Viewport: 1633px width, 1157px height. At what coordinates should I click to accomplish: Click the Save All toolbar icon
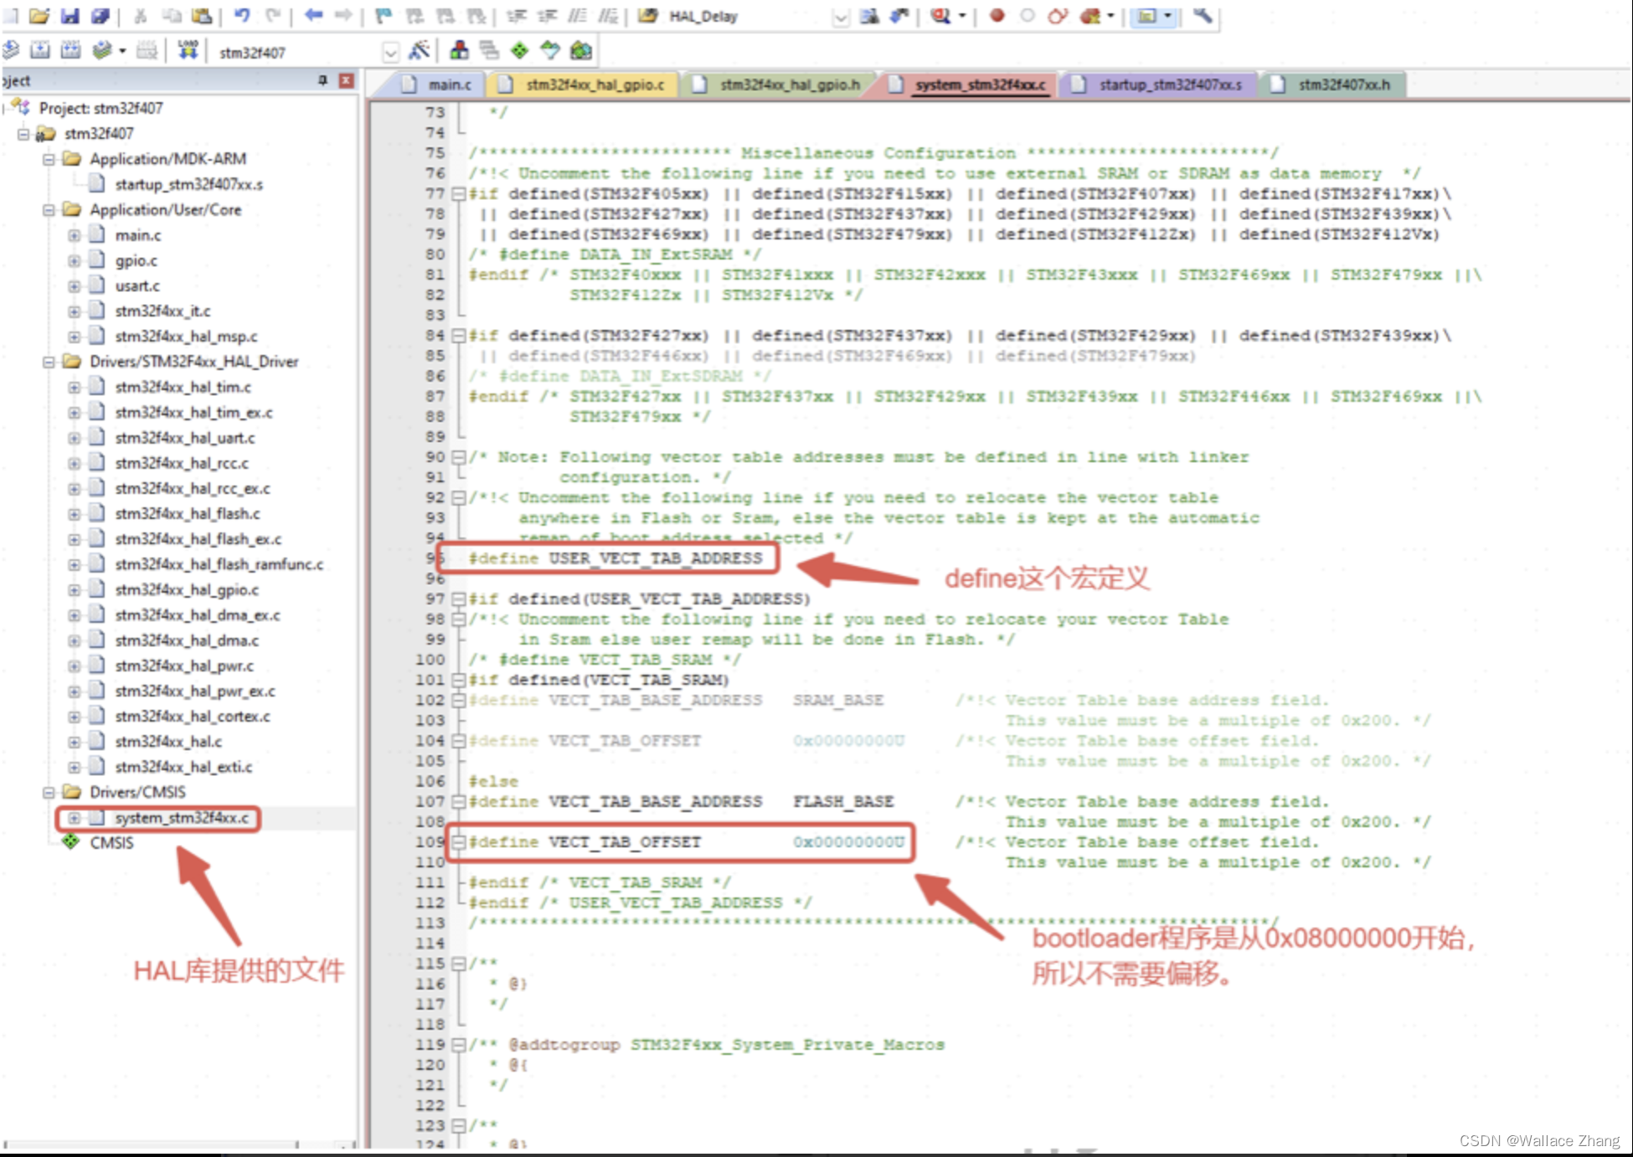click(x=100, y=15)
